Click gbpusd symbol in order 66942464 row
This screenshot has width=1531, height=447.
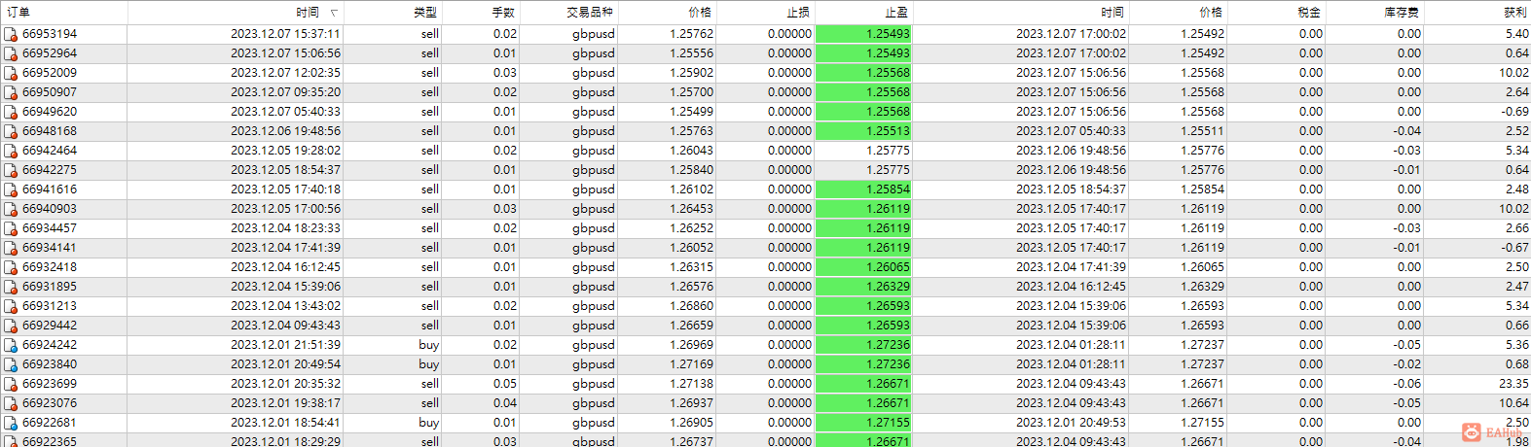click(594, 151)
